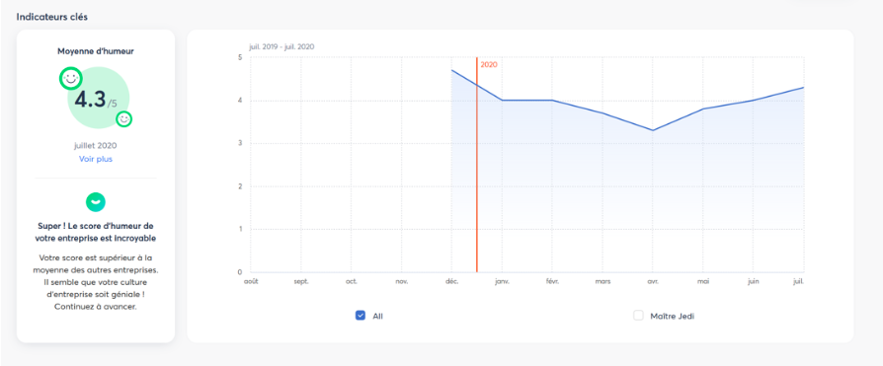This screenshot has width=883, height=366.
Task: Click the 4.3 mood score circle
Action: (99, 100)
